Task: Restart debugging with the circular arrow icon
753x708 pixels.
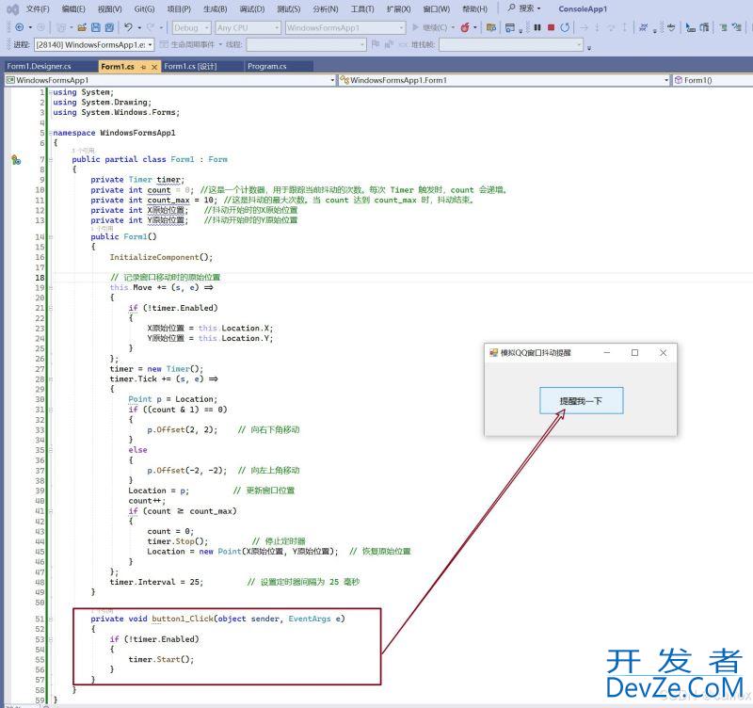Action: pyautogui.click(x=566, y=27)
